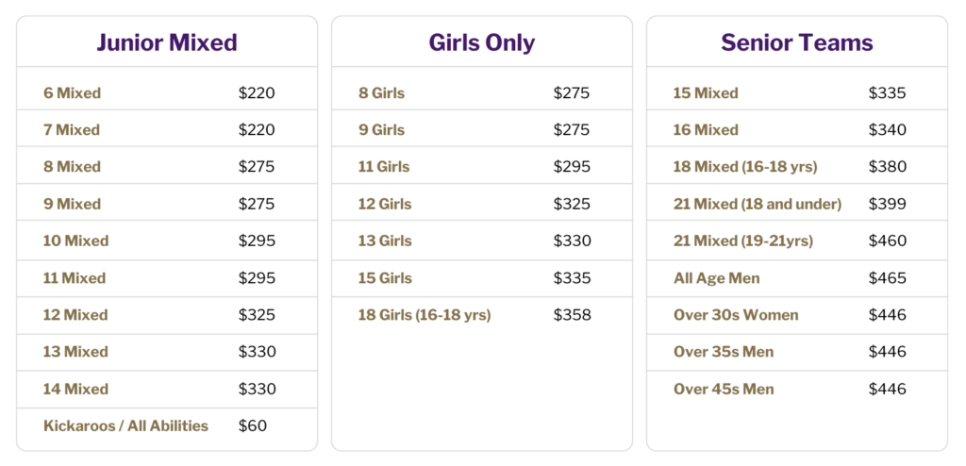966x466 pixels.
Task: Select the 10 Mixed team label
Action: [x=75, y=241]
